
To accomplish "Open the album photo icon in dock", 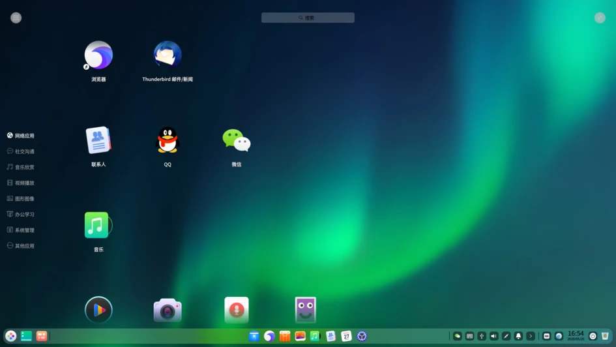I will click(x=300, y=337).
